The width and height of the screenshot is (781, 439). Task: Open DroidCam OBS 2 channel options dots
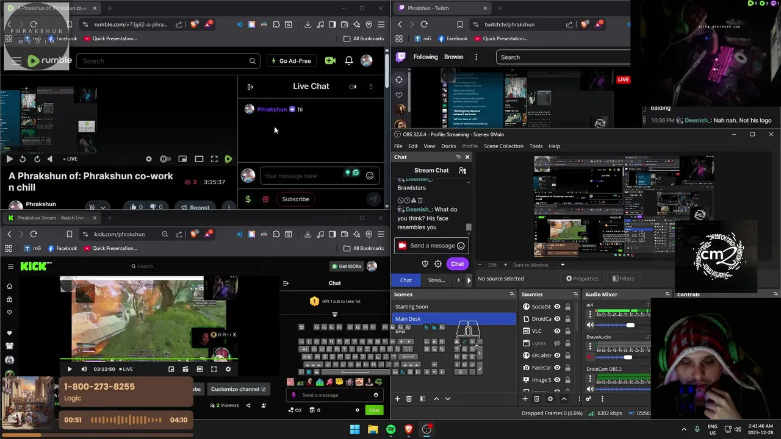pos(590,379)
